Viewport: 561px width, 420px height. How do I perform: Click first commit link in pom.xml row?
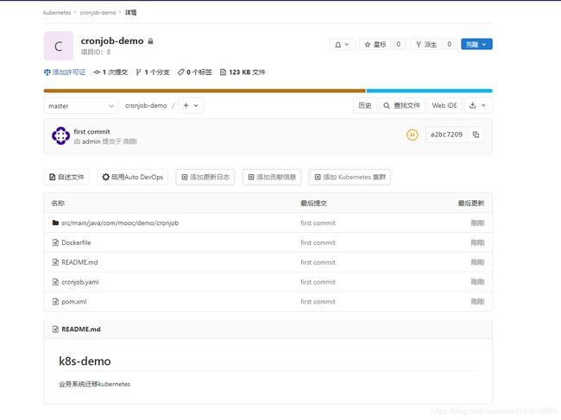pyautogui.click(x=318, y=302)
